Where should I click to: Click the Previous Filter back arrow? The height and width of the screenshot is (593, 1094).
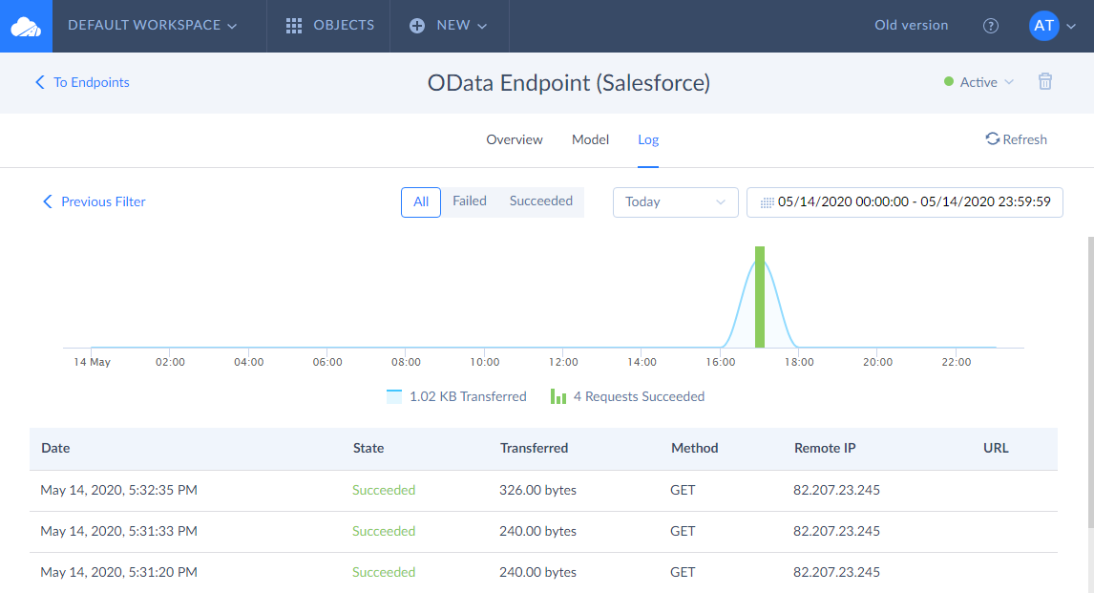(48, 201)
